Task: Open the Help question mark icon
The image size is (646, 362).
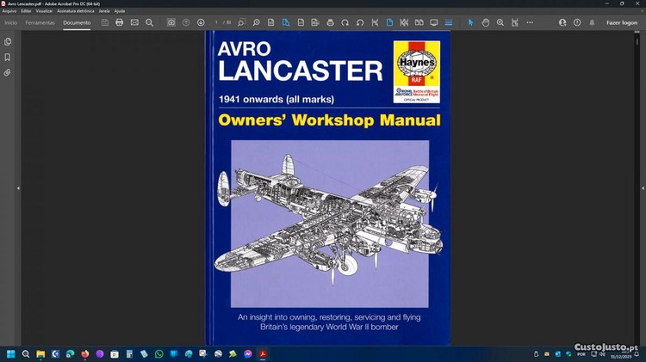Action: coord(577,22)
